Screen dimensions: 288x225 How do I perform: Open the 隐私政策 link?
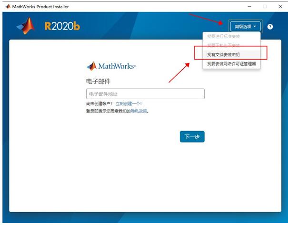tap(139, 111)
